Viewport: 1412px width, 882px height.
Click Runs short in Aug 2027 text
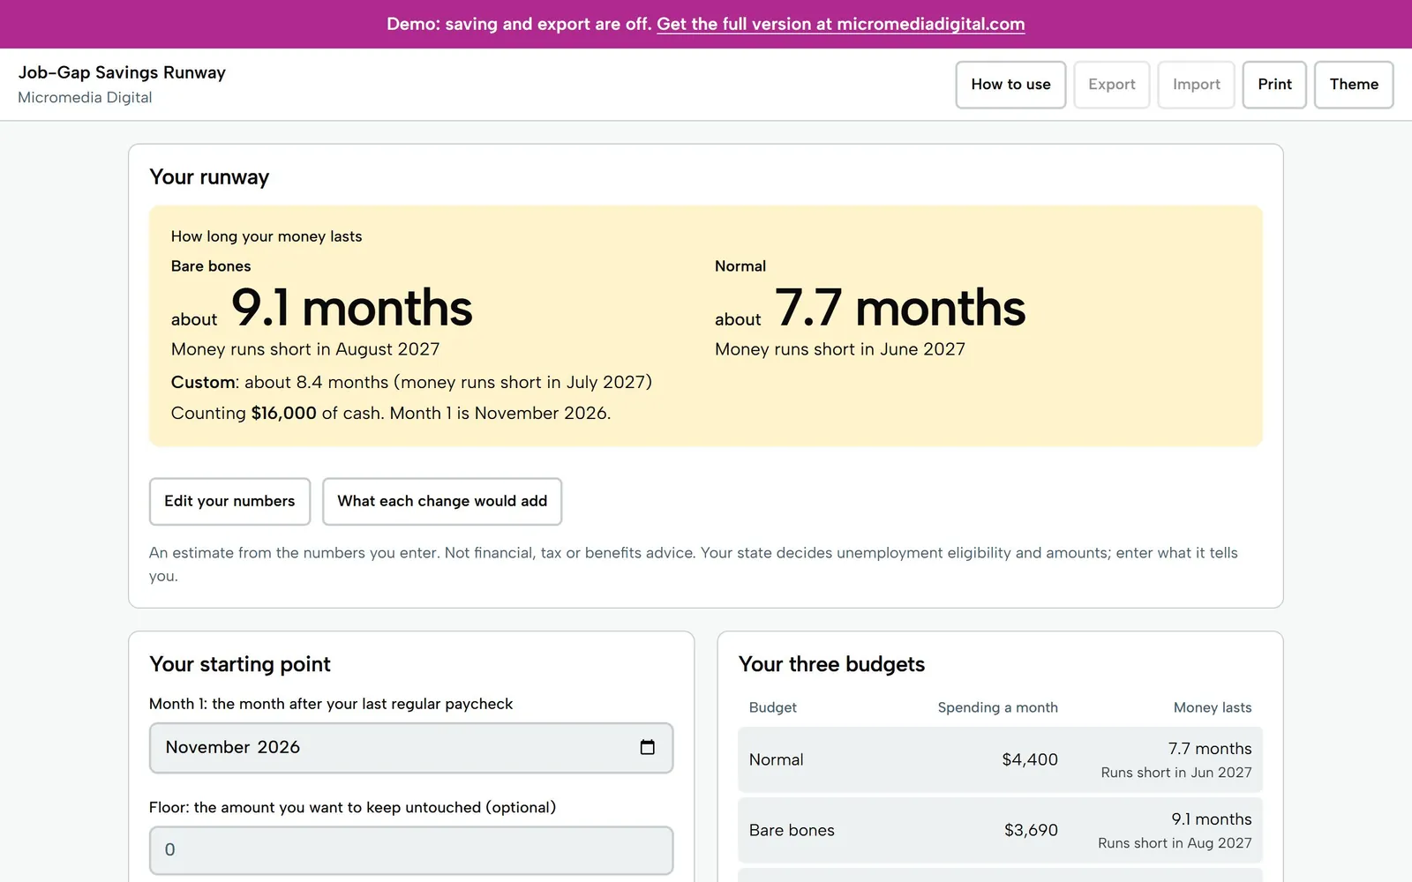(1175, 843)
